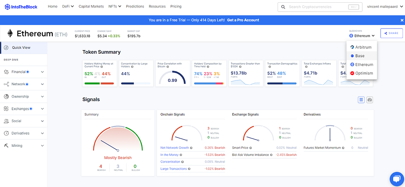The image size is (405, 187).
Task: Click the IntoTheBlock logo
Action: pyautogui.click(x=21, y=7)
